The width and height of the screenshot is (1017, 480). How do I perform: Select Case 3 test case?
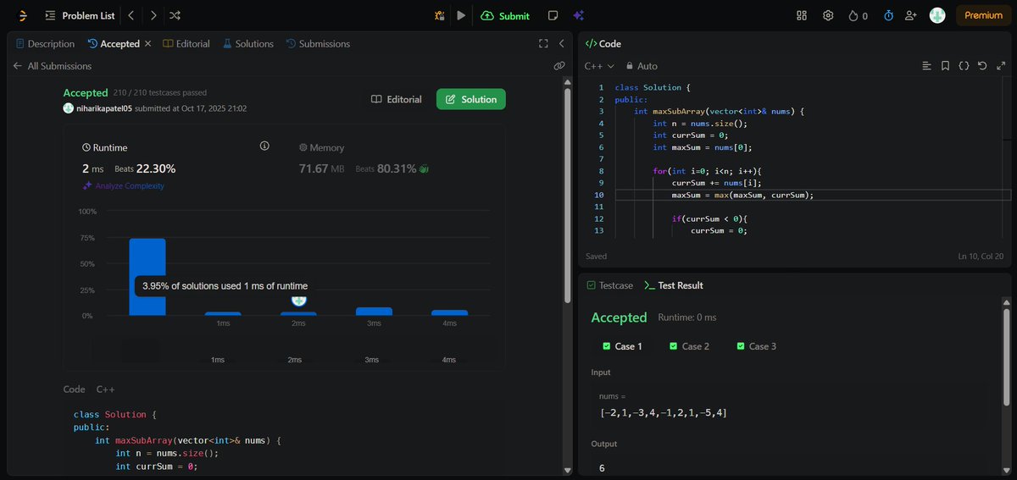pos(757,346)
